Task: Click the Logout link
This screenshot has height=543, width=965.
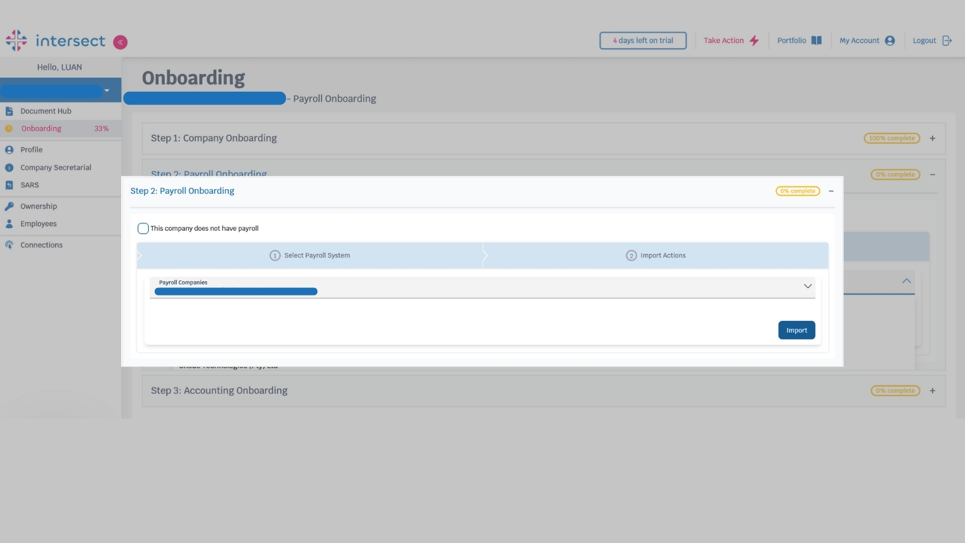Action: tap(924, 41)
